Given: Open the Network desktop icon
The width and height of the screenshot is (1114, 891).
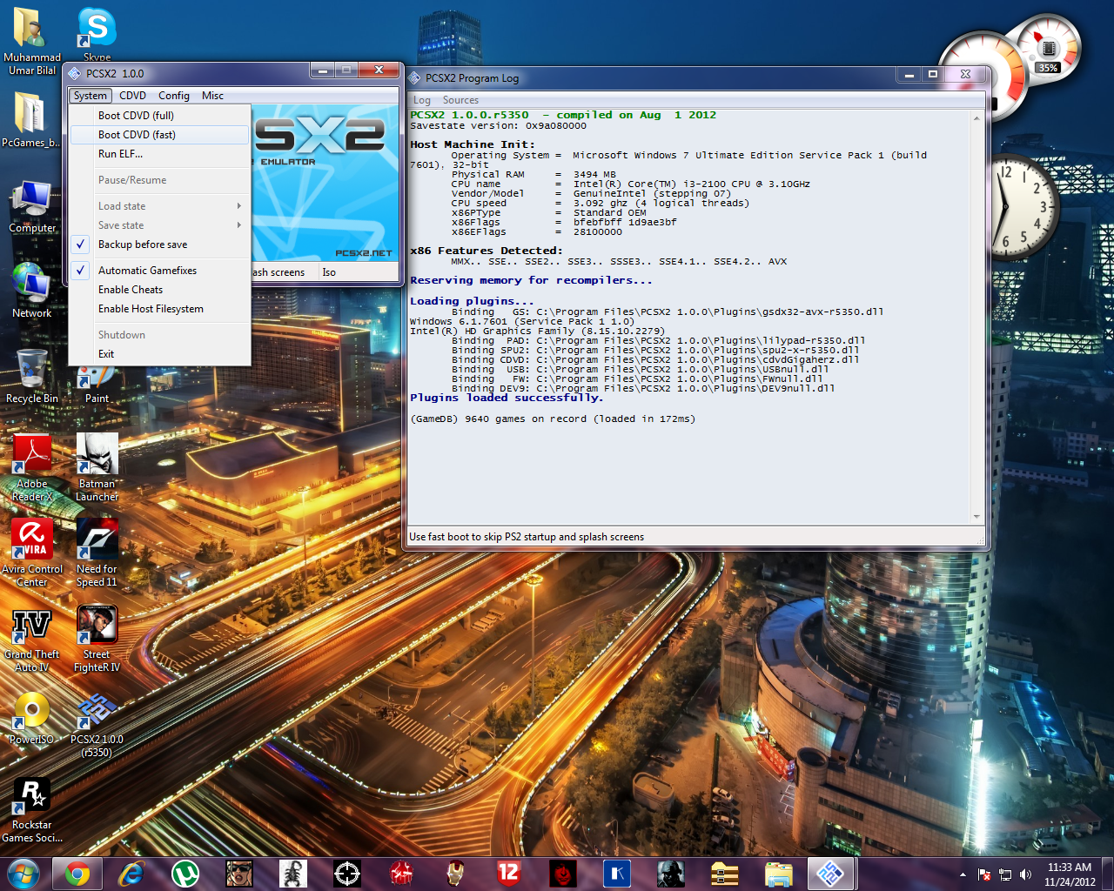Looking at the screenshot, I should 32,291.
